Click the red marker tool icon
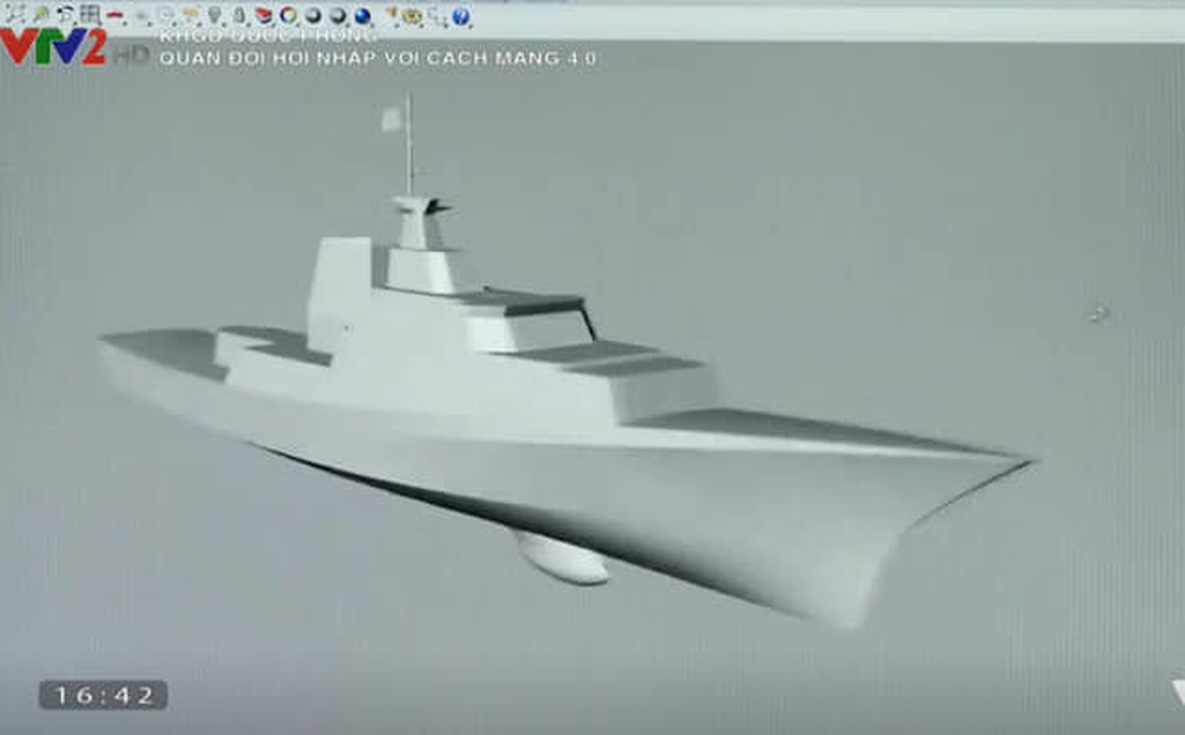The image size is (1185, 735). click(114, 14)
